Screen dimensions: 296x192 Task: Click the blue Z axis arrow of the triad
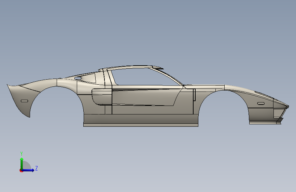tap(28, 170)
